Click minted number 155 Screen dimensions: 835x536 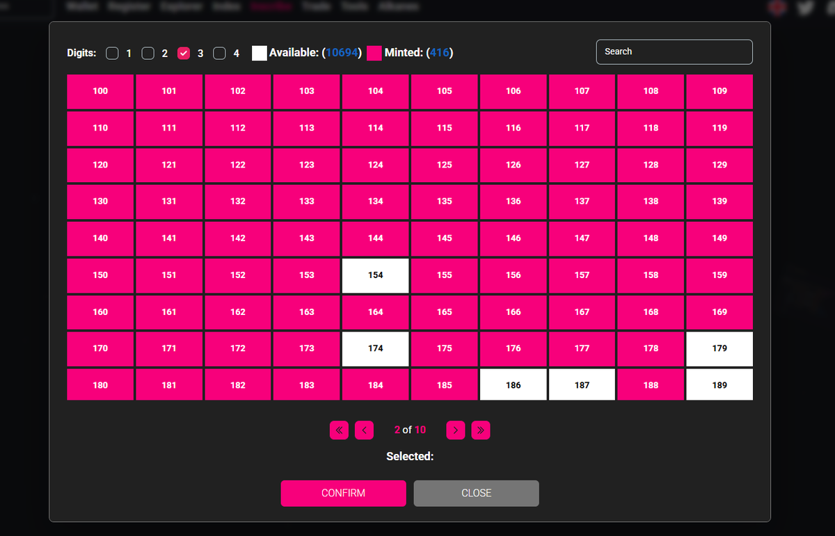(445, 275)
